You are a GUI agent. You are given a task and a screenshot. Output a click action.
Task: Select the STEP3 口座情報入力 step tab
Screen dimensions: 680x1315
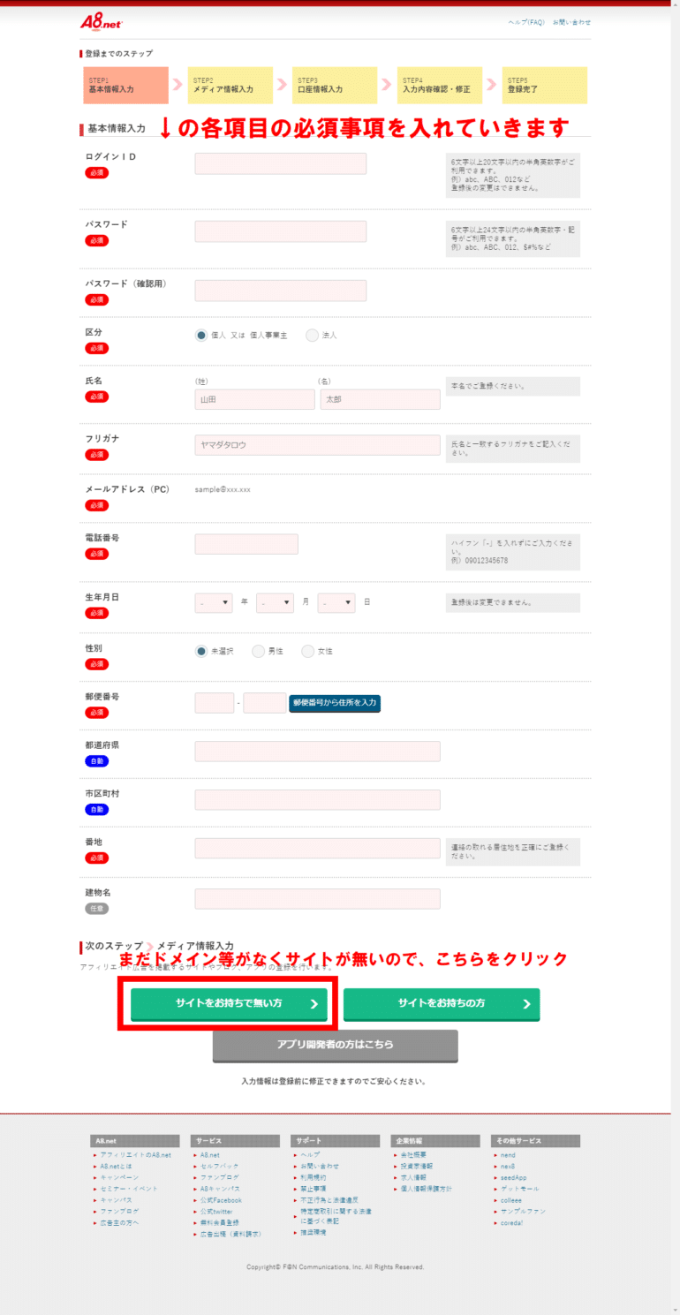click(335, 86)
